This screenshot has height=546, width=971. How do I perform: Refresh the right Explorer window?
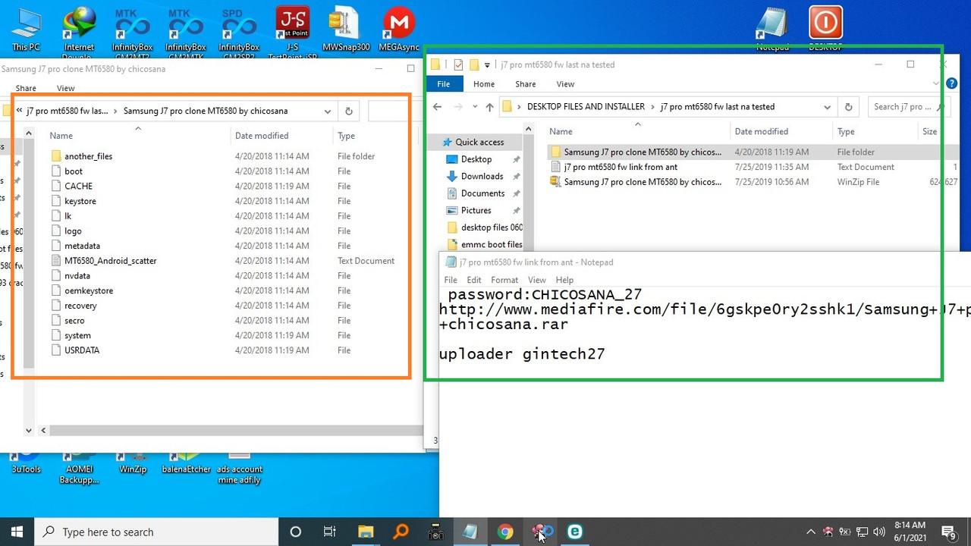click(x=848, y=107)
